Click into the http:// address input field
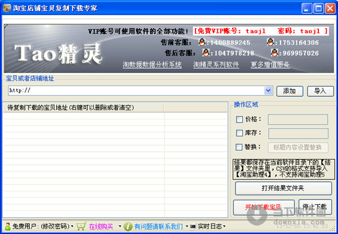The width and height of the screenshot is (338, 234). (x=136, y=91)
